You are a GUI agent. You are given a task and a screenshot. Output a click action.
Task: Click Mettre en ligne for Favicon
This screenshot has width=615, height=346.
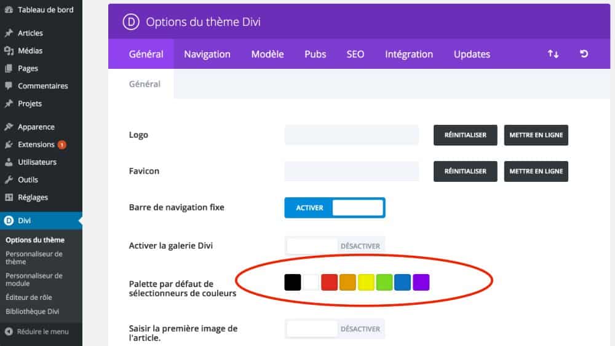pyautogui.click(x=536, y=171)
